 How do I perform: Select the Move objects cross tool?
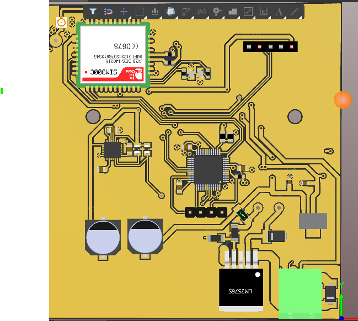[124, 11]
